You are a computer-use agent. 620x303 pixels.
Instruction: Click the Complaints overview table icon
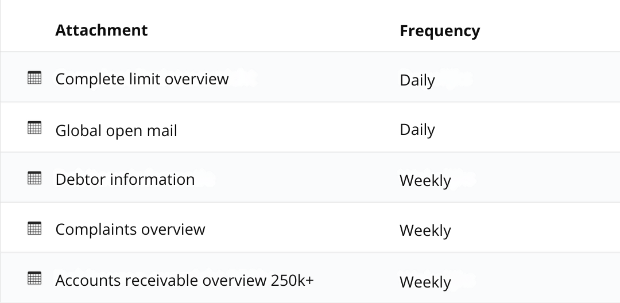34,228
